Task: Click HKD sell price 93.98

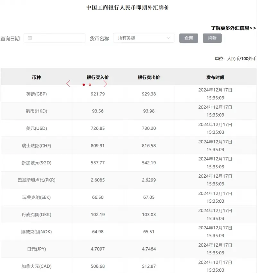Action: [x=149, y=111]
